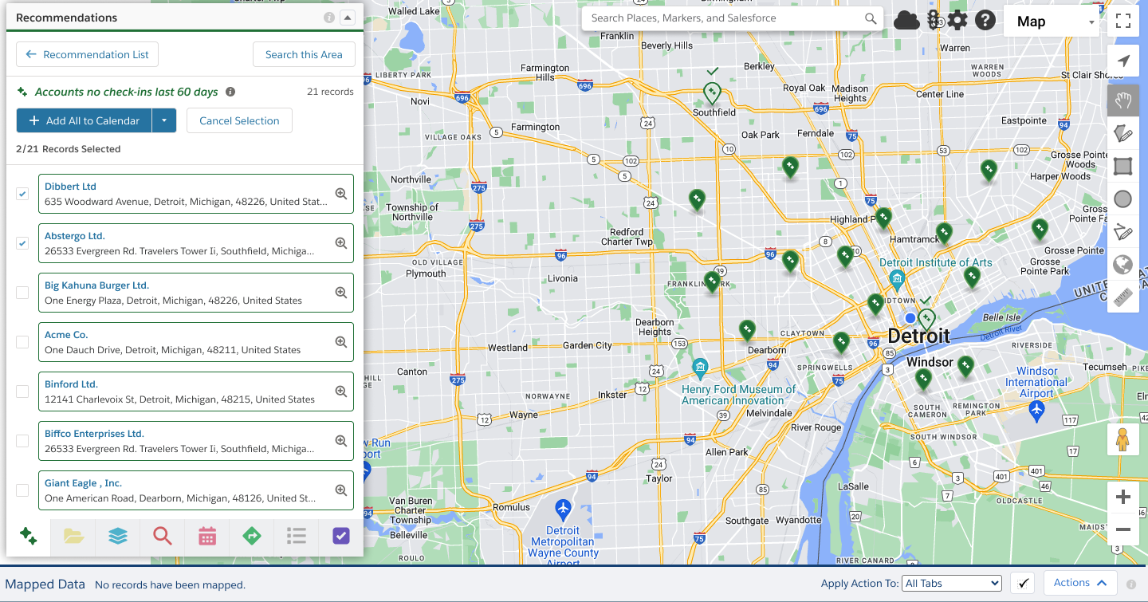The image size is (1148, 602).
Task: Click the Detroit Institute of Arts pin
Action: point(897,279)
